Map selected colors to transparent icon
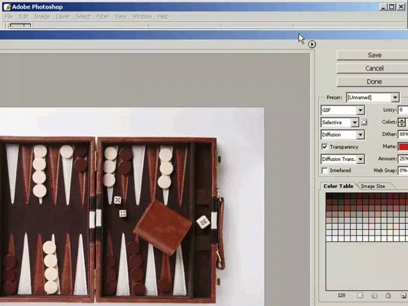This screenshot has width=408, height=306. point(360,295)
